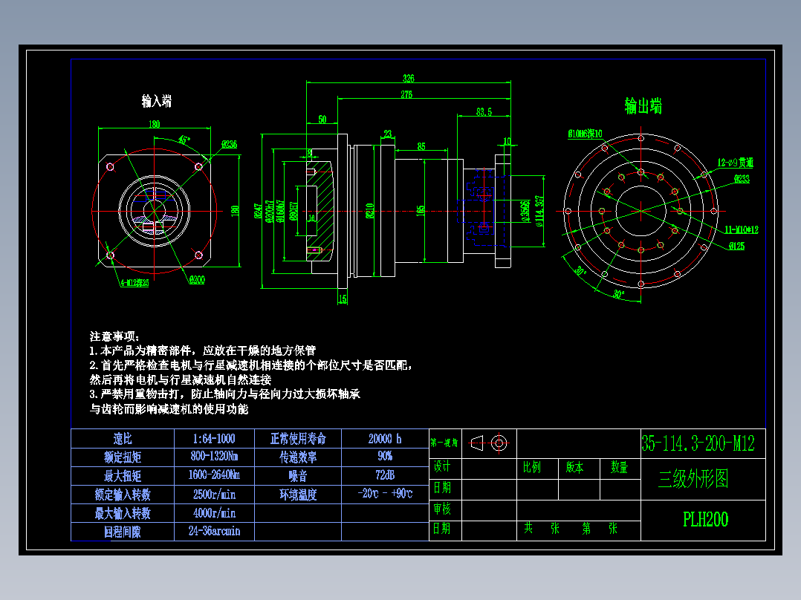Select the 12-Φ9贯通 through-hole callout

point(736,162)
